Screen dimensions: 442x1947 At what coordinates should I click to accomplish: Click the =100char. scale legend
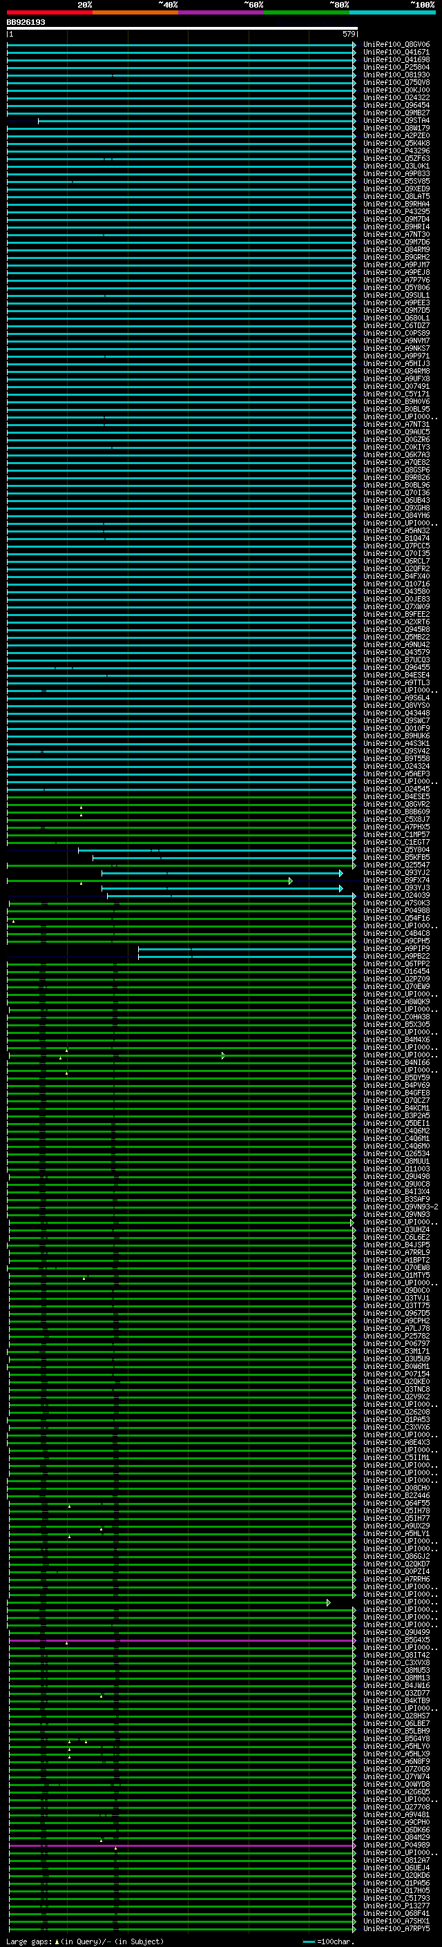pos(329,1941)
